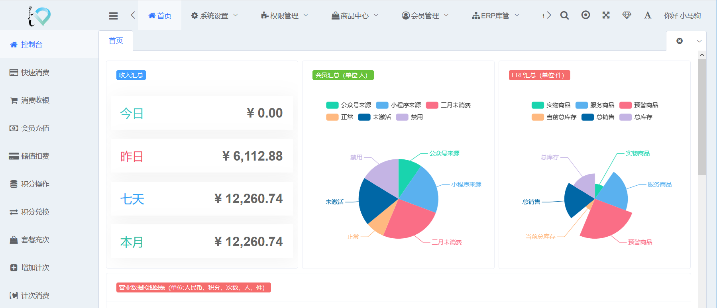
Task: Open the 你好 小马驹 user menu
Action: 682,16
